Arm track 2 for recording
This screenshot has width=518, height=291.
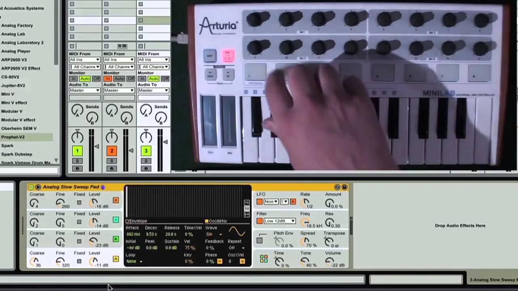[112, 169]
